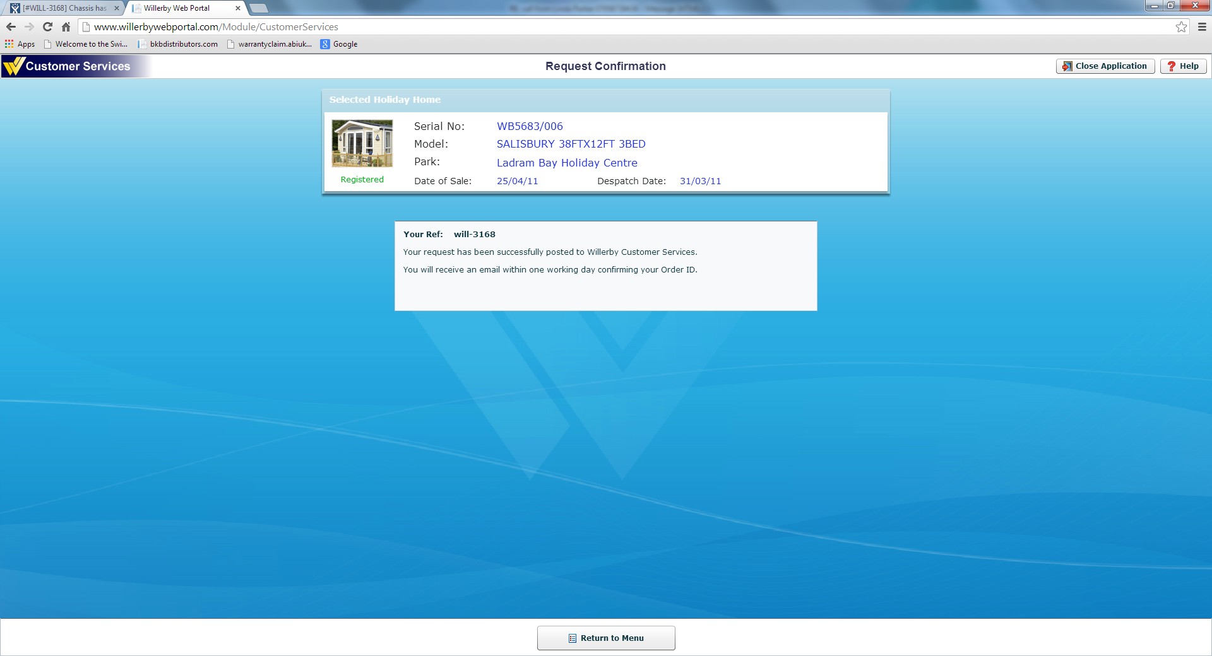1212x656 pixels.
Task: Open the Help button
Action: (1183, 66)
